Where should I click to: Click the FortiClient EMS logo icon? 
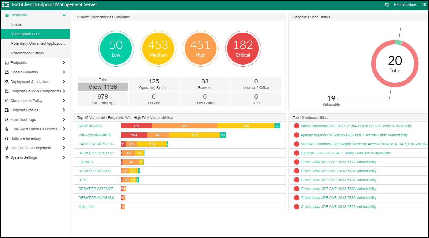6,5
